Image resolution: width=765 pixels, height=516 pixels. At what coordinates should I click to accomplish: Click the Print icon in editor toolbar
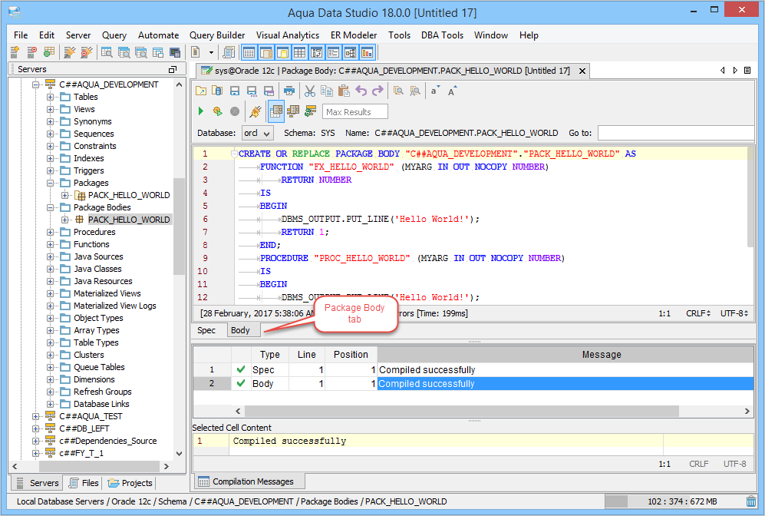289,91
